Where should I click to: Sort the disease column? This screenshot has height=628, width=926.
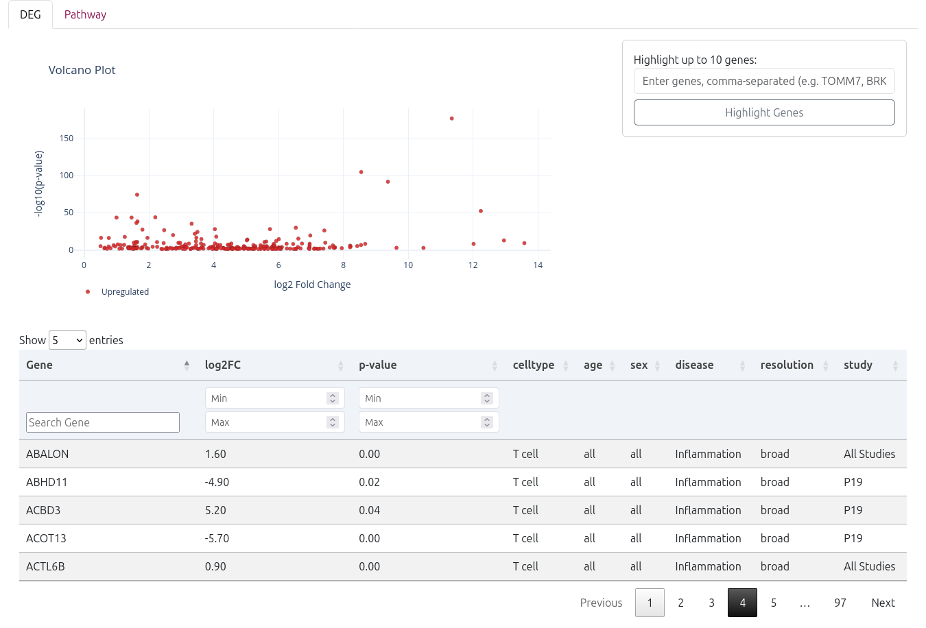click(742, 365)
